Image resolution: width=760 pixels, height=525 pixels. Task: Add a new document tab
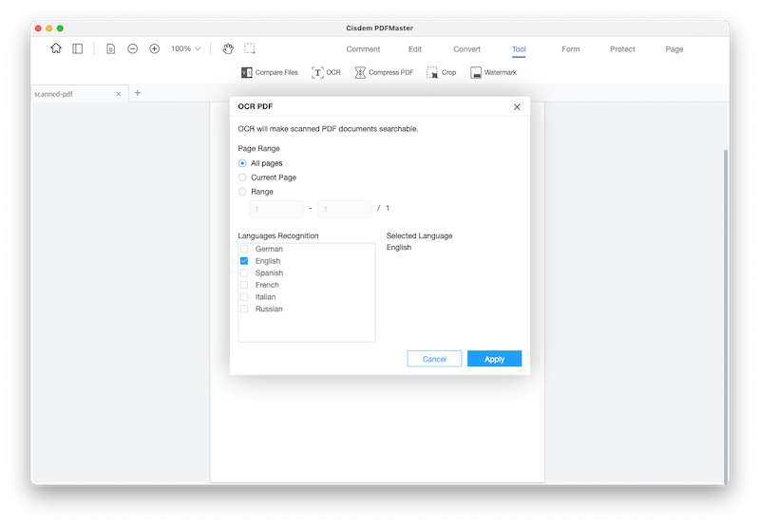click(x=138, y=92)
